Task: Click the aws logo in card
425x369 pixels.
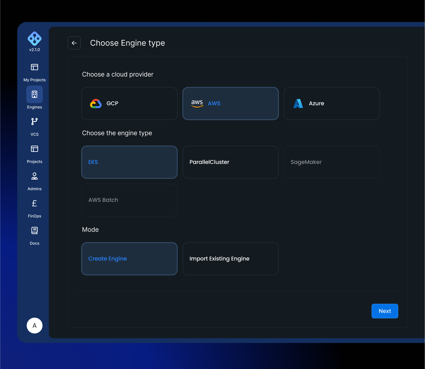Action: point(197,103)
